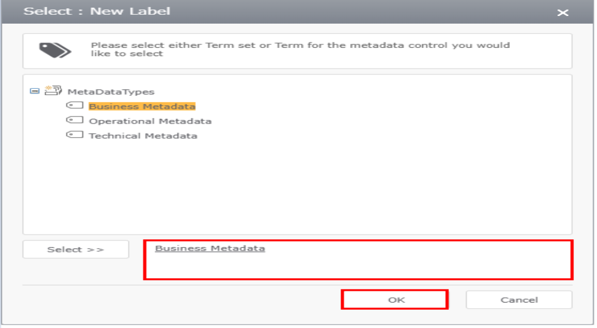Select the Operational Metadata term
The image size is (597, 328).
(150, 121)
